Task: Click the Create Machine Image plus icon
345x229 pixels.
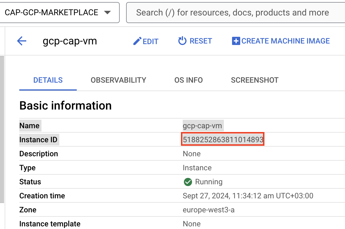Action: (236, 41)
